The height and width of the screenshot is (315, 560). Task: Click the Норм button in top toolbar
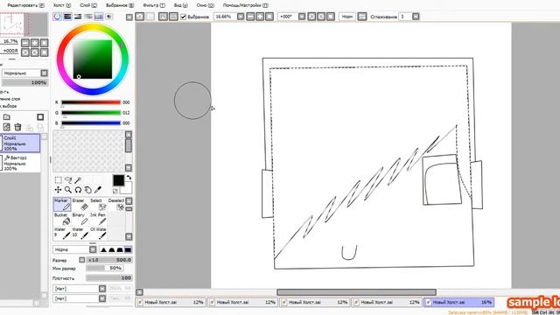[x=347, y=17]
